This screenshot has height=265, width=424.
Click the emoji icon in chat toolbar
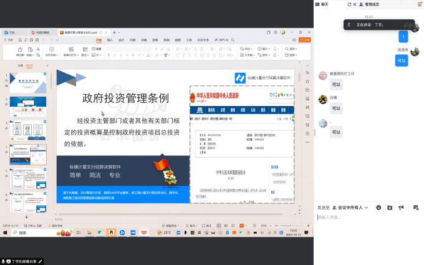[x=378, y=207]
